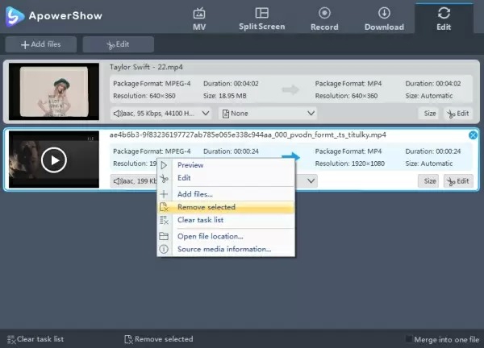Viewport: 484px width, 348px height.
Task: Open the Record tab
Action: click(324, 19)
